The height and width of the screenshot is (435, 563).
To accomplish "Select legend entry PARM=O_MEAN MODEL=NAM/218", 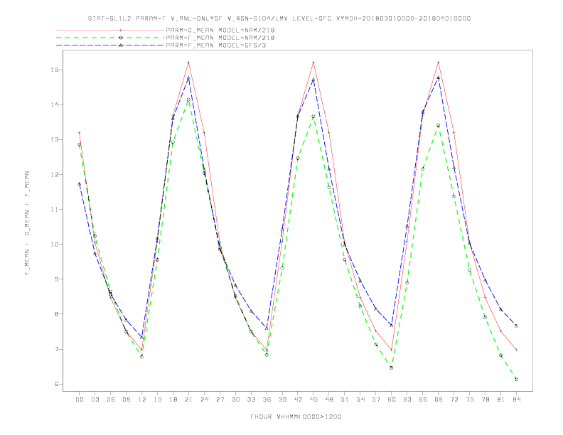I will point(220,30).
